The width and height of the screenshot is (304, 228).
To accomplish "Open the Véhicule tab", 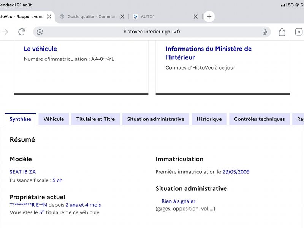I will coord(54,119).
